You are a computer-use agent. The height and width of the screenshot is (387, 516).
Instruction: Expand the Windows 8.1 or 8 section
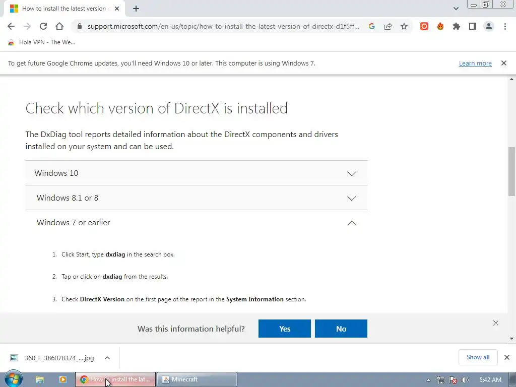click(197, 198)
